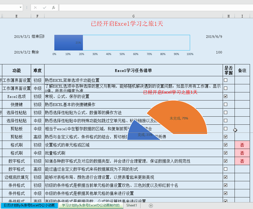Switch to 学习计划By头条号Excel办公动画制作的 sheet tab
Viewport: 253px width, 209px height.
[x=91, y=205]
